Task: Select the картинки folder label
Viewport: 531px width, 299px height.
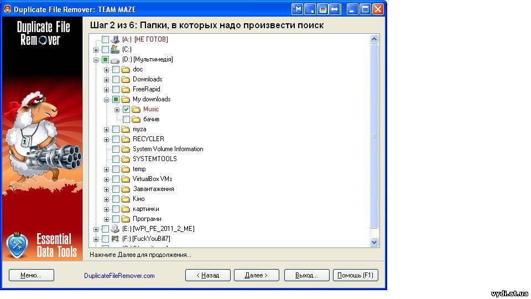Action: click(x=145, y=209)
